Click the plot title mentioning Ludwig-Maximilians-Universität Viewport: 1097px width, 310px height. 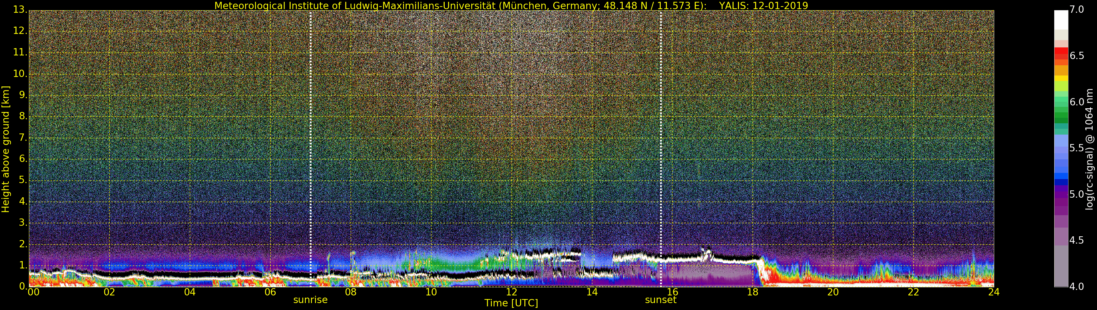point(511,5)
